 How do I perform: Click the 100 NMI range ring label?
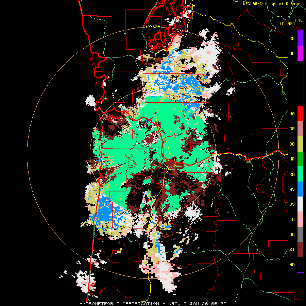pos(153,27)
